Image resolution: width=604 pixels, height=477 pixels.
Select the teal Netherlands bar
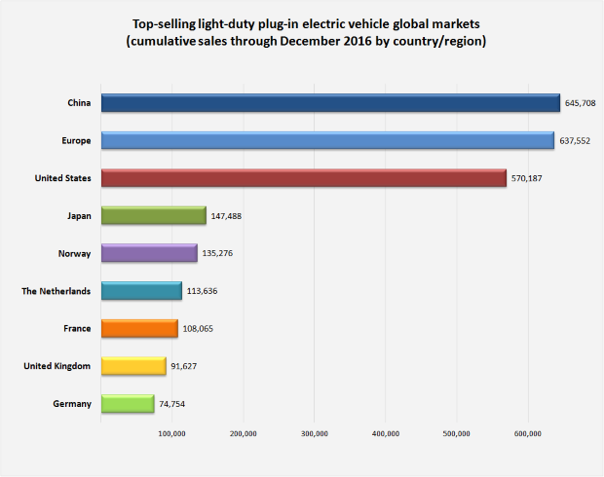coord(142,291)
